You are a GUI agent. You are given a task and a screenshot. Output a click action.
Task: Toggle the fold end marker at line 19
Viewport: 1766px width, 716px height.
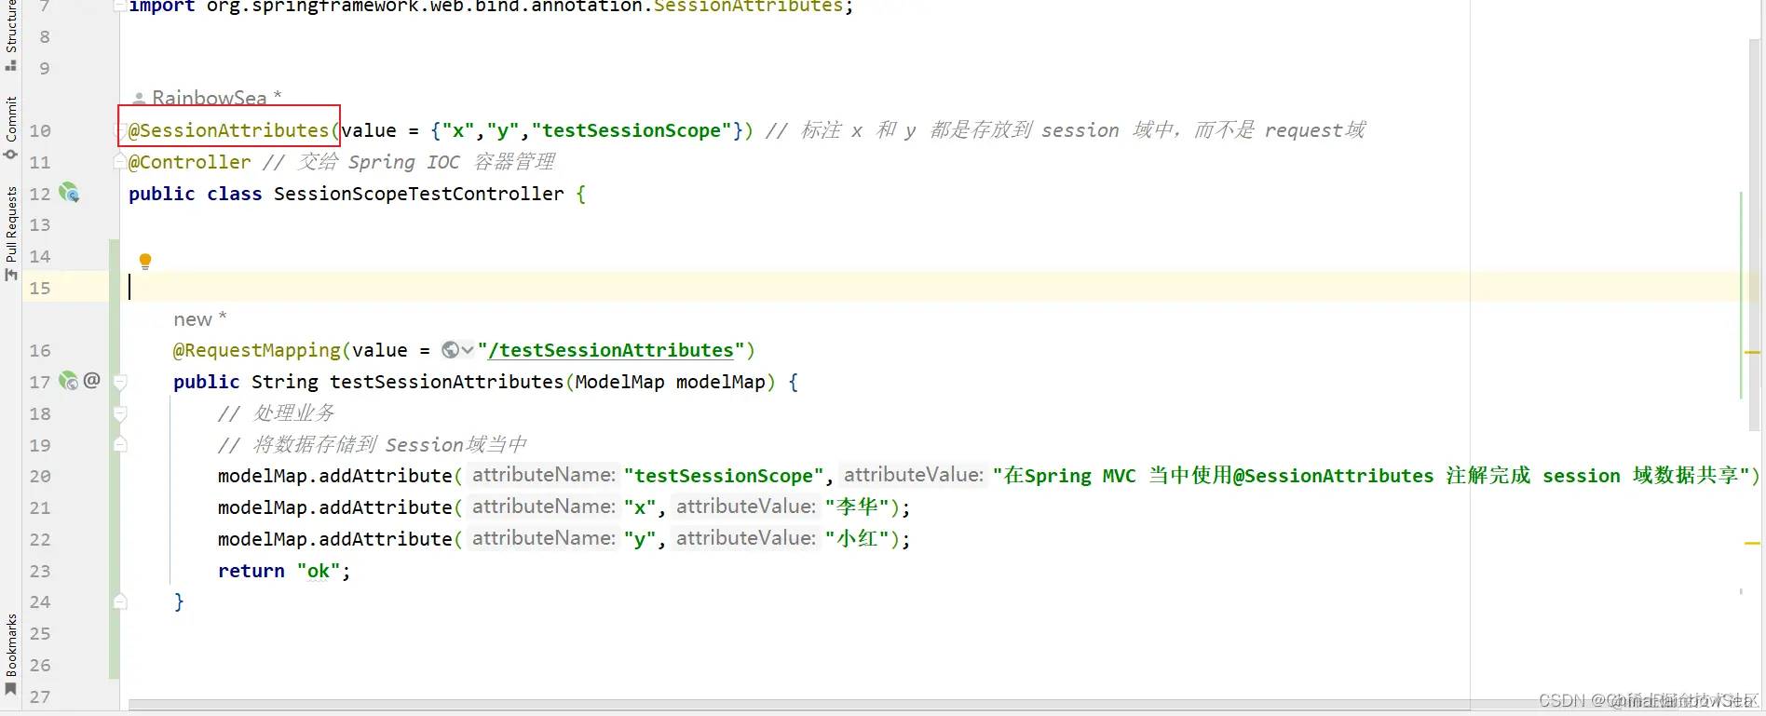120,445
